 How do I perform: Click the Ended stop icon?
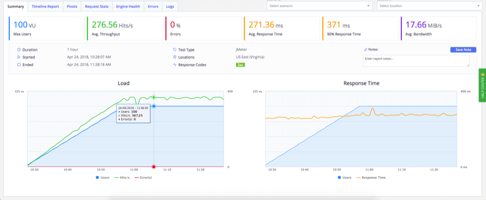pos(19,65)
